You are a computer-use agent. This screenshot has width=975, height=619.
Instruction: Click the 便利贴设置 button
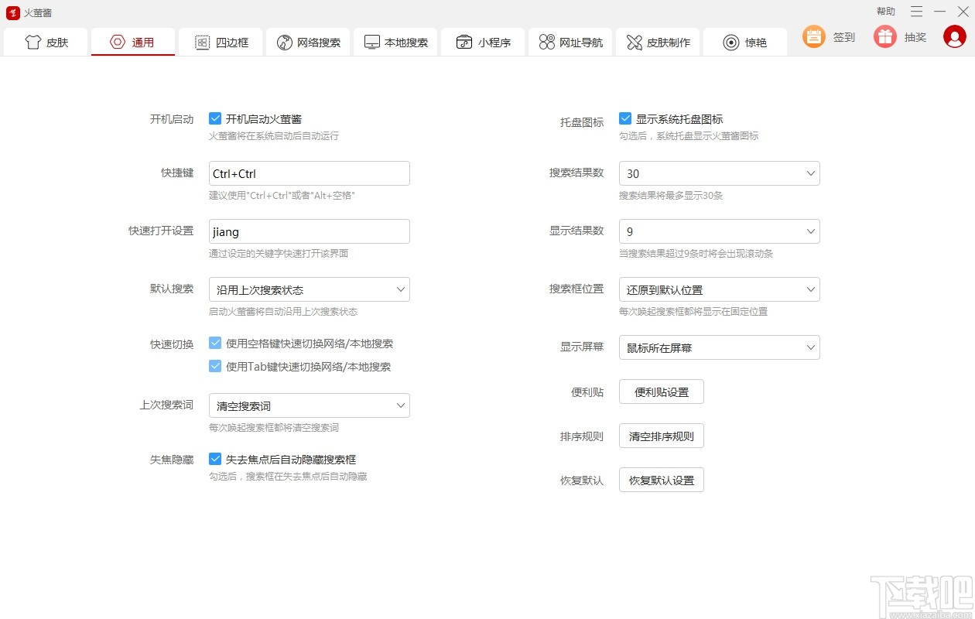pos(661,392)
